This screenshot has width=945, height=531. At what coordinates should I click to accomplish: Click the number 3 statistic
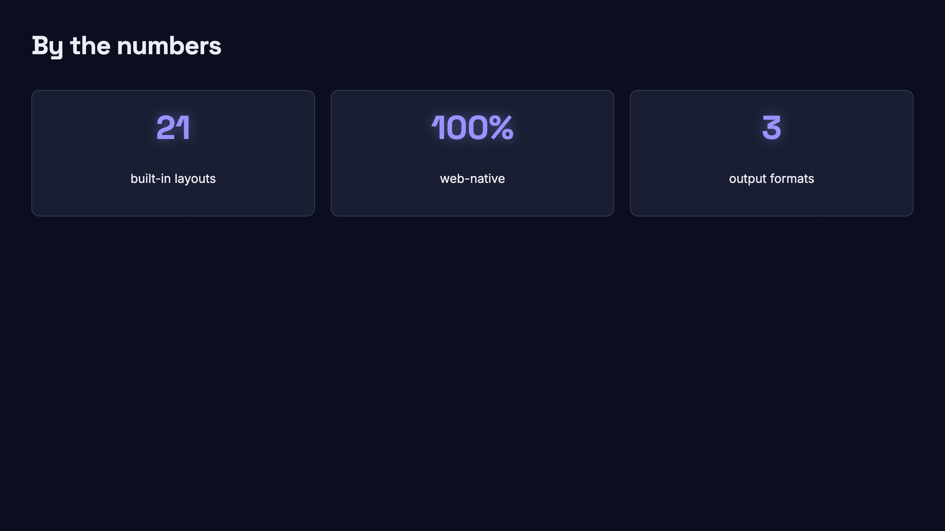(x=772, y=128)
